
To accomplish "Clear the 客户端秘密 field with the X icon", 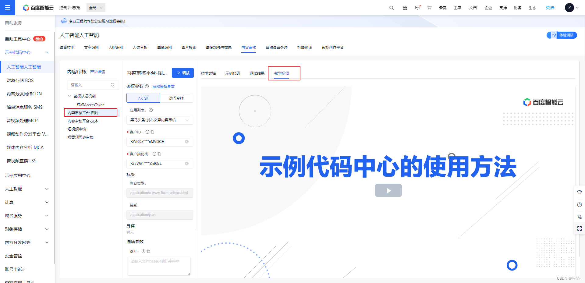I will (187, 164).
